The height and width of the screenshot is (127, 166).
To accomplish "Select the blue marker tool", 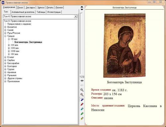I will (x=82, y=100).
